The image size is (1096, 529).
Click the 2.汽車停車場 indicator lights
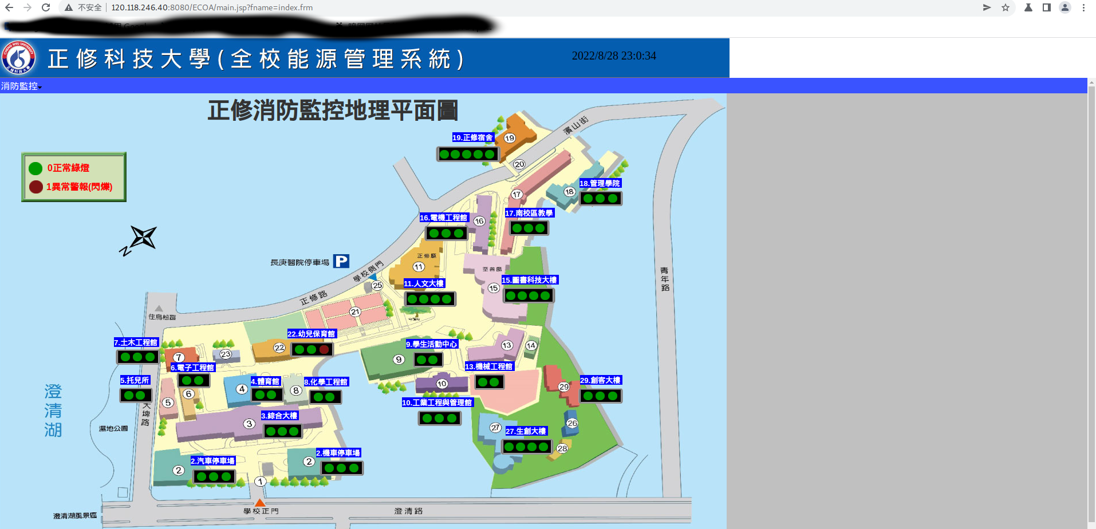(x=214, y=476)
